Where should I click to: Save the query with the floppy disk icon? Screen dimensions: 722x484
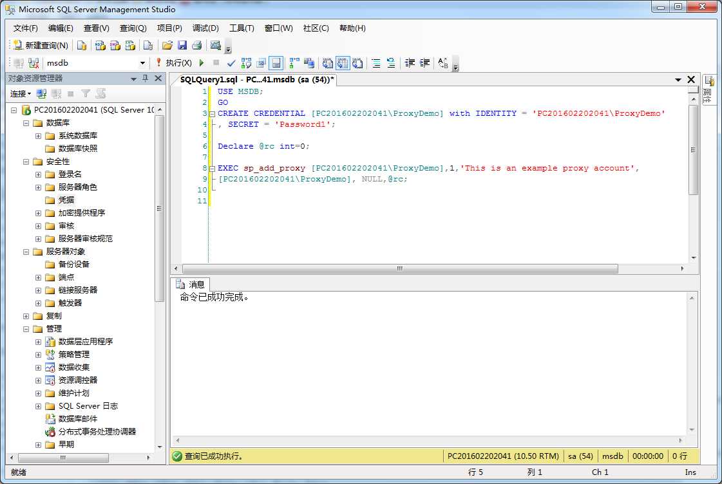182,45
